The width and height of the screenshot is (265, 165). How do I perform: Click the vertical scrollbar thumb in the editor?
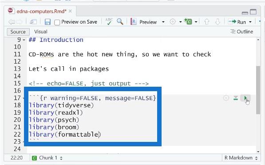(258, 90)
